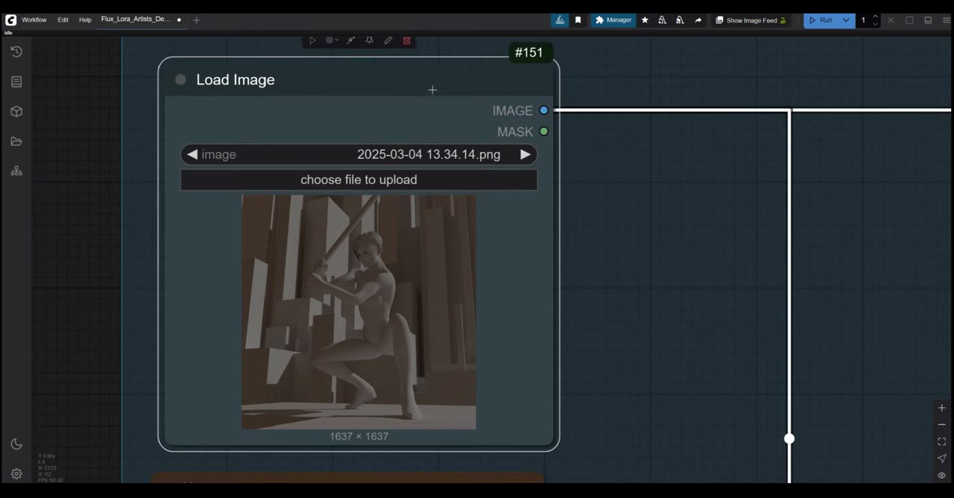Viewport: 954px width, 498px height.
Task: Open the node library sidebar panel
Action: pos(16,81)
